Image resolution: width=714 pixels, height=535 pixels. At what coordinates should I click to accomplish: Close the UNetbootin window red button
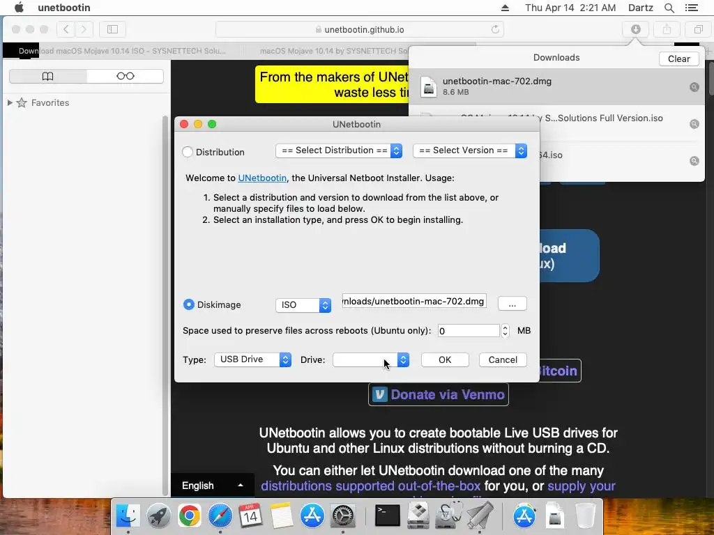184,124
